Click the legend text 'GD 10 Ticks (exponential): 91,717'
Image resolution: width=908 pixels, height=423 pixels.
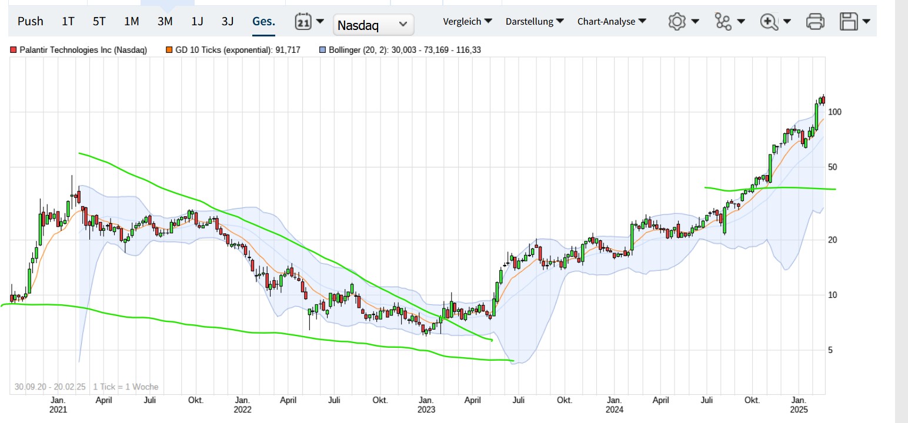pyautogui.click(x=238, y=50)
